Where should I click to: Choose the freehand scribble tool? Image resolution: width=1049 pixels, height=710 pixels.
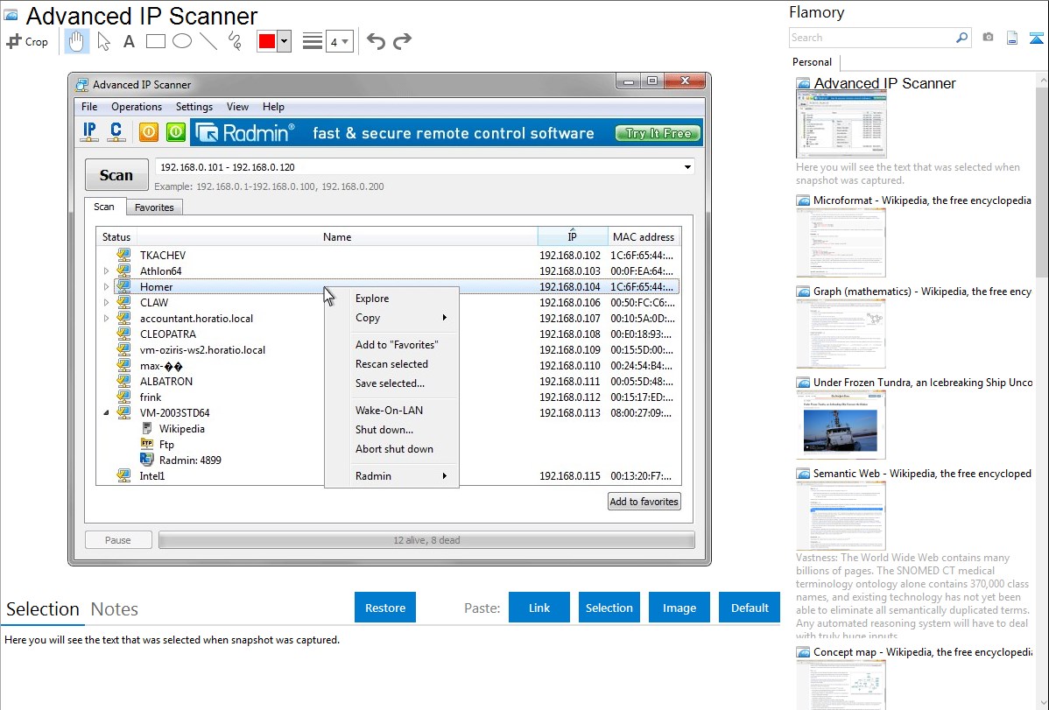point(235,41)
